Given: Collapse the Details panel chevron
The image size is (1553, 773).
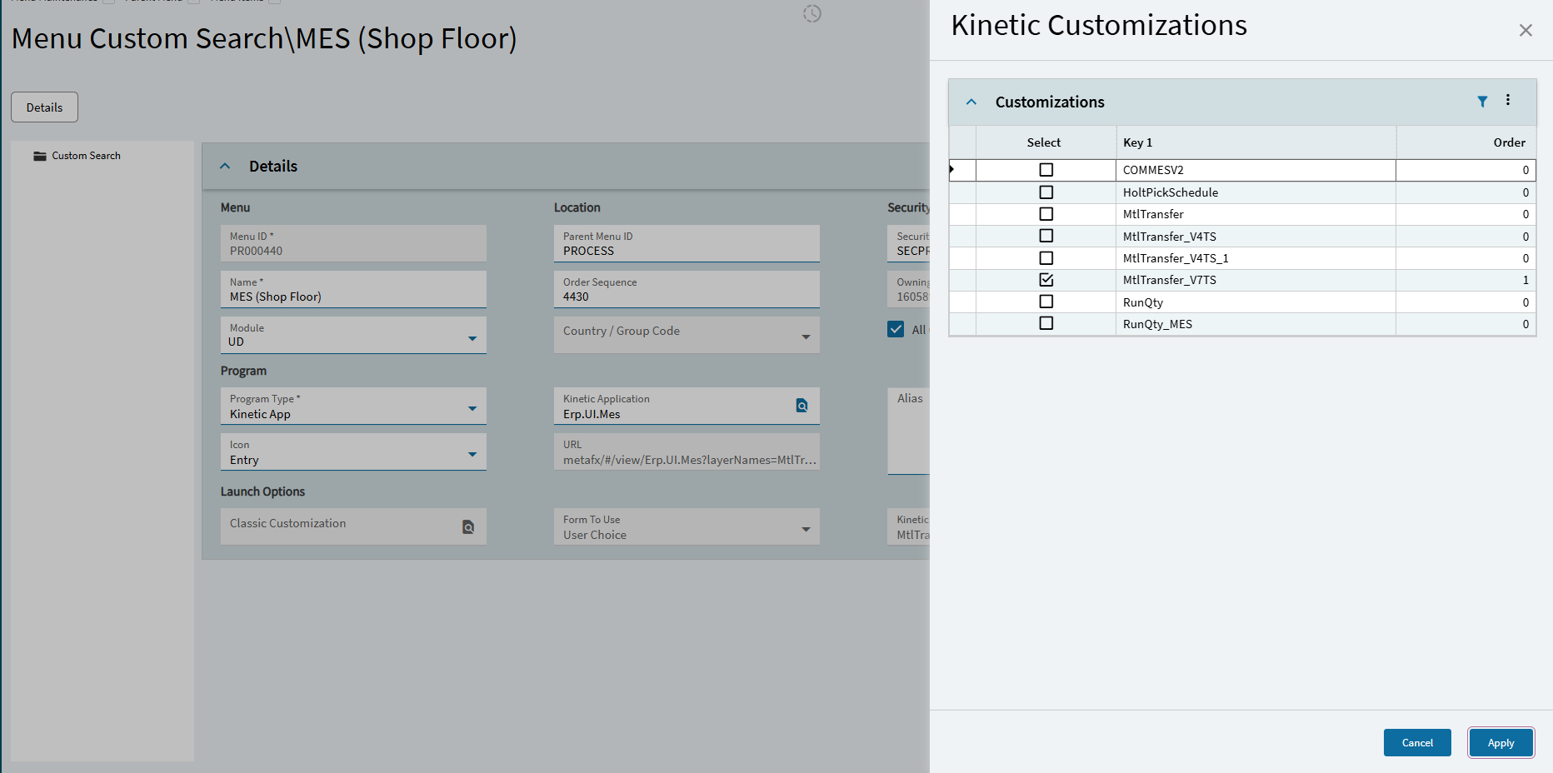Looking at the screenshot, I should 225,167.
